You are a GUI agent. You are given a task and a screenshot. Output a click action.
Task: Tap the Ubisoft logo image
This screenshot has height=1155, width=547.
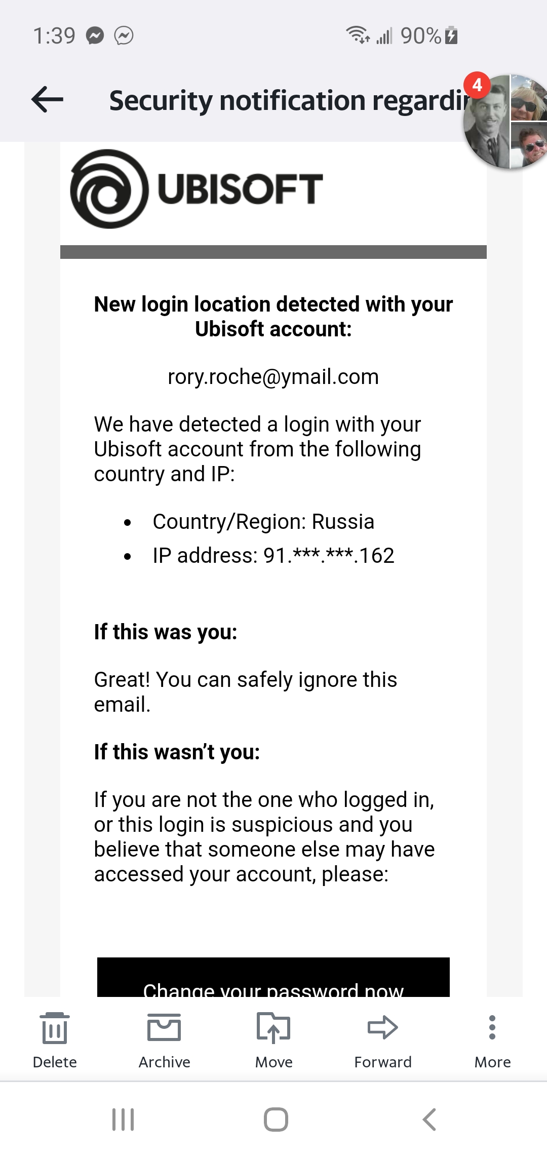coord(197,189)
